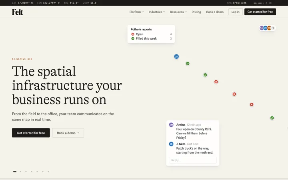Click the Log in button

pyautogui.click(x=235, y=12)
